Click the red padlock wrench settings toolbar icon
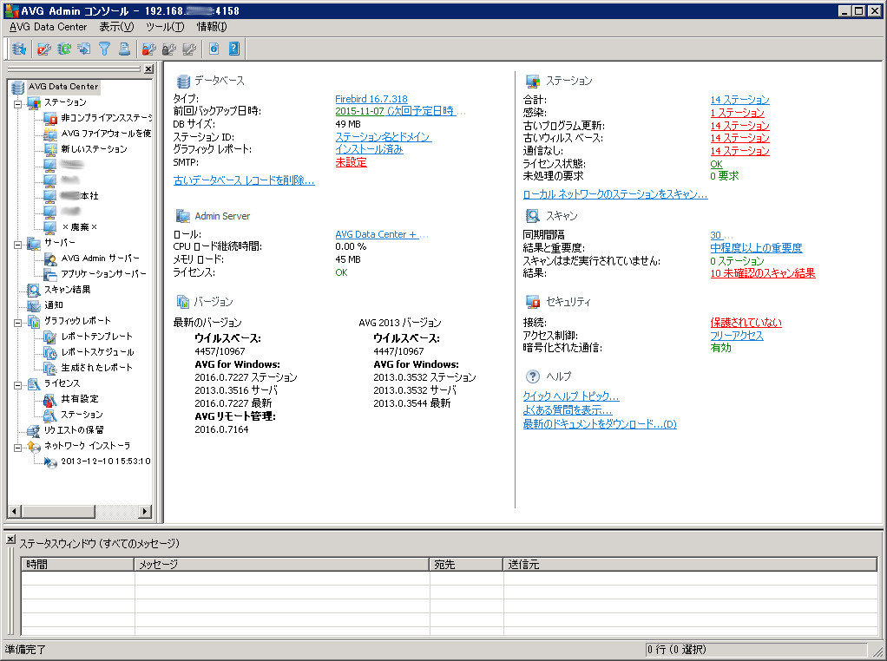The image size is (887, 661). click(x=148, y=49)
